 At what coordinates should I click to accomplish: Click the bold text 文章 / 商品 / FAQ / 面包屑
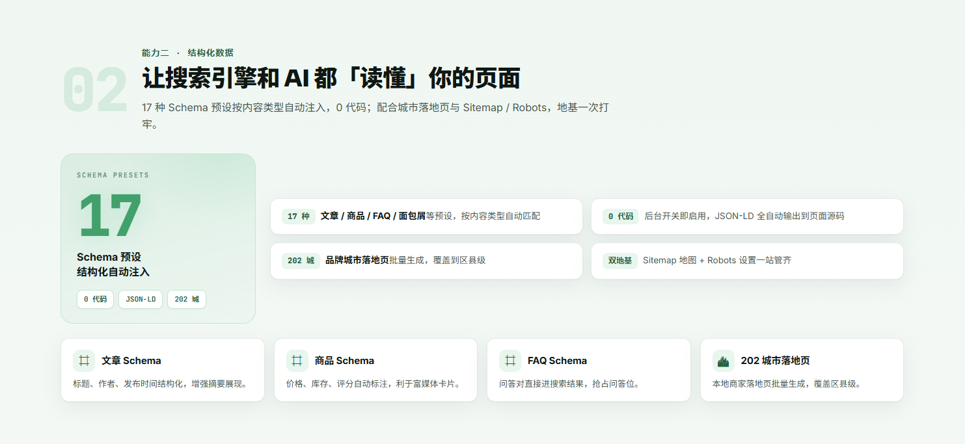[373, 216]
